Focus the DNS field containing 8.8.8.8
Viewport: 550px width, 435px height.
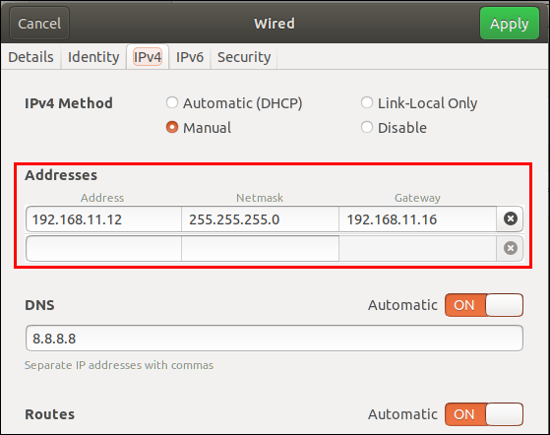click(x=275, y=339)
